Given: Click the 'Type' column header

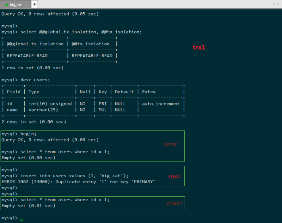Looking at the screenshot, I should (34, 92).
